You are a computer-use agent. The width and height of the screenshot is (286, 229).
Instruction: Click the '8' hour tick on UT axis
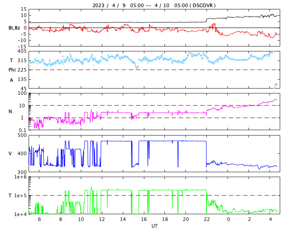click(60, 219)
